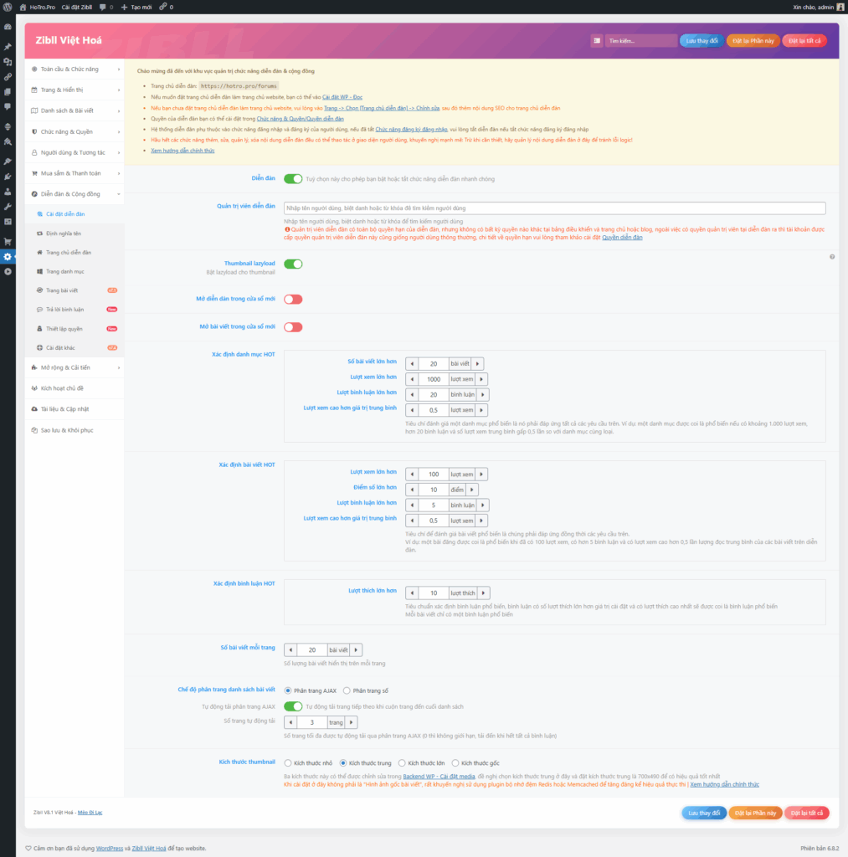Click Quản trị viên diễn đàn search field

click(x=554, y=208)
